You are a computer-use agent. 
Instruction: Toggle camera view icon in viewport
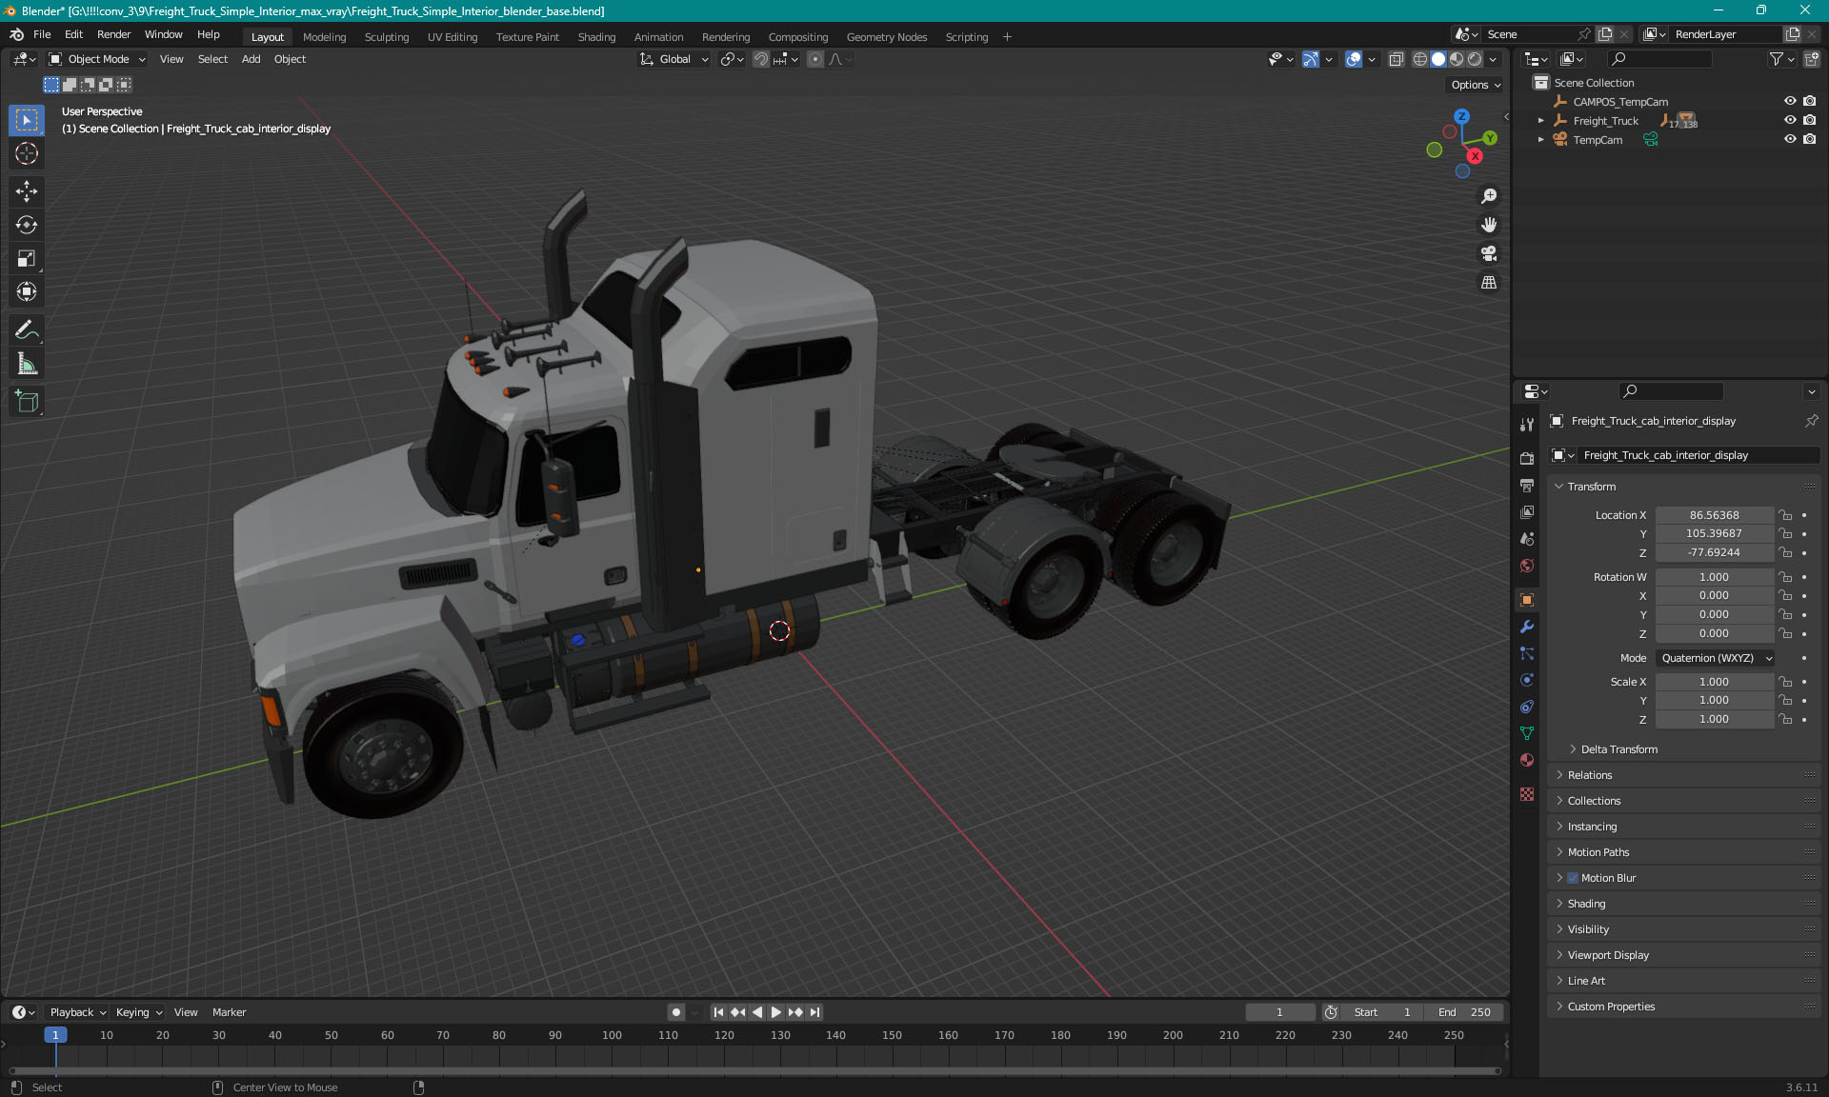click(x=1488, y=253)
